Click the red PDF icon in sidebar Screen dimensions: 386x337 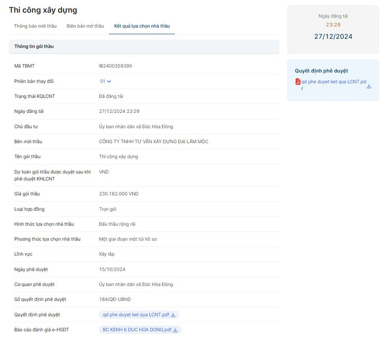point(297,82)
